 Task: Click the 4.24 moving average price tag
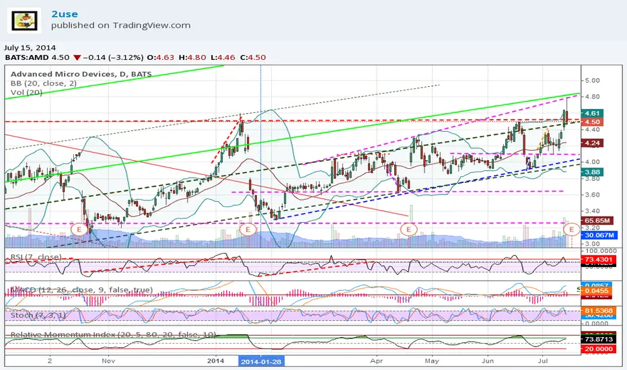592,143
